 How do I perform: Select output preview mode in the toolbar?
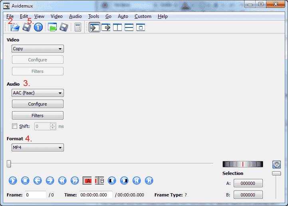click(x=106, y=27)
